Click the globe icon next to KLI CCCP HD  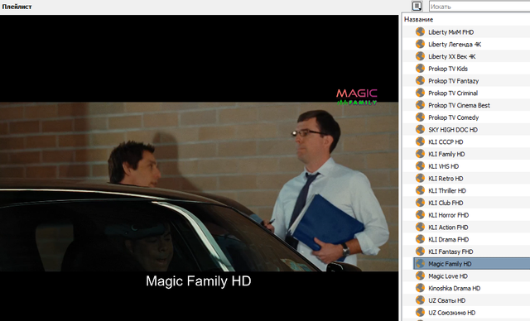(x=420, y=141)
